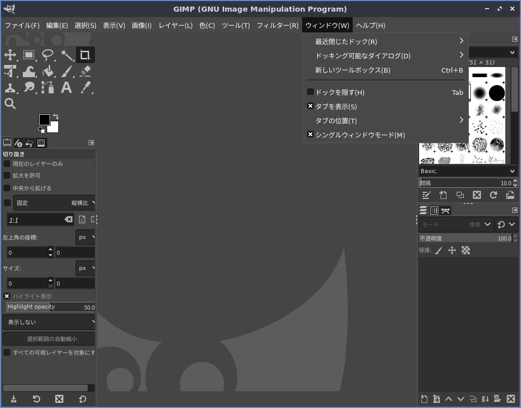Screen dimensions: 521x408
Task: Swap foreground and background colors
Action: [x=56, y=117]
